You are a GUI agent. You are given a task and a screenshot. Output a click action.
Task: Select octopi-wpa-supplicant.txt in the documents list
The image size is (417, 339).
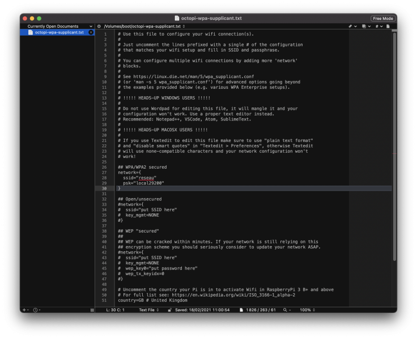[x=57, y=32]
